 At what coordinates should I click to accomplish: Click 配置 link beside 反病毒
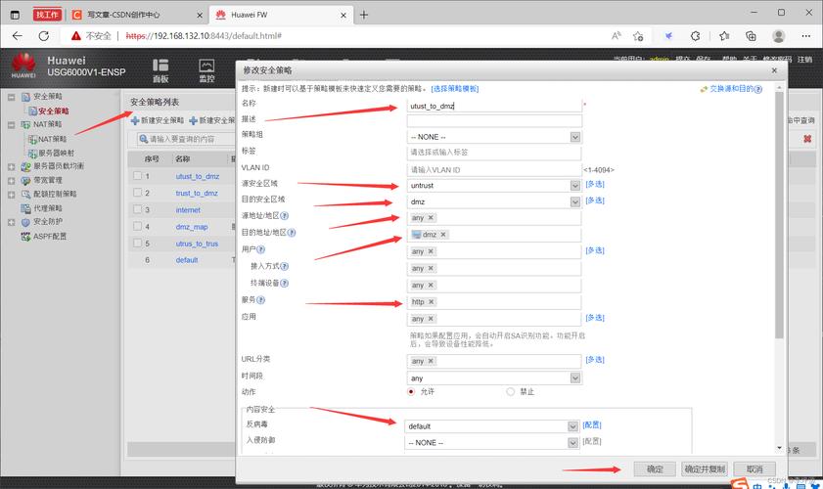point(591,425)
